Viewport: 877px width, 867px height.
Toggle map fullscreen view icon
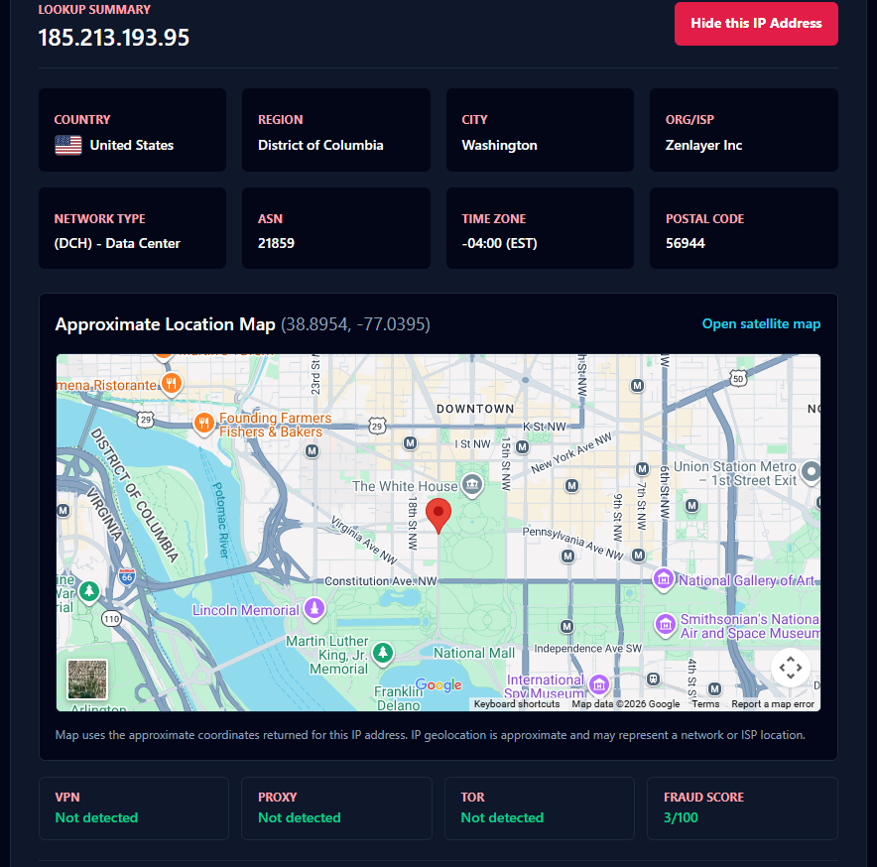coord(790,668)
